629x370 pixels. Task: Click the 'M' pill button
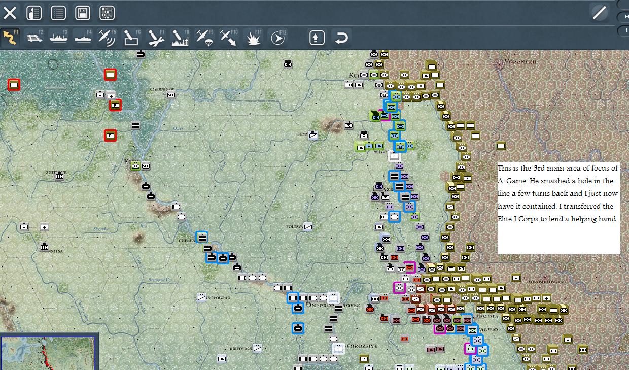pos(624,17)
